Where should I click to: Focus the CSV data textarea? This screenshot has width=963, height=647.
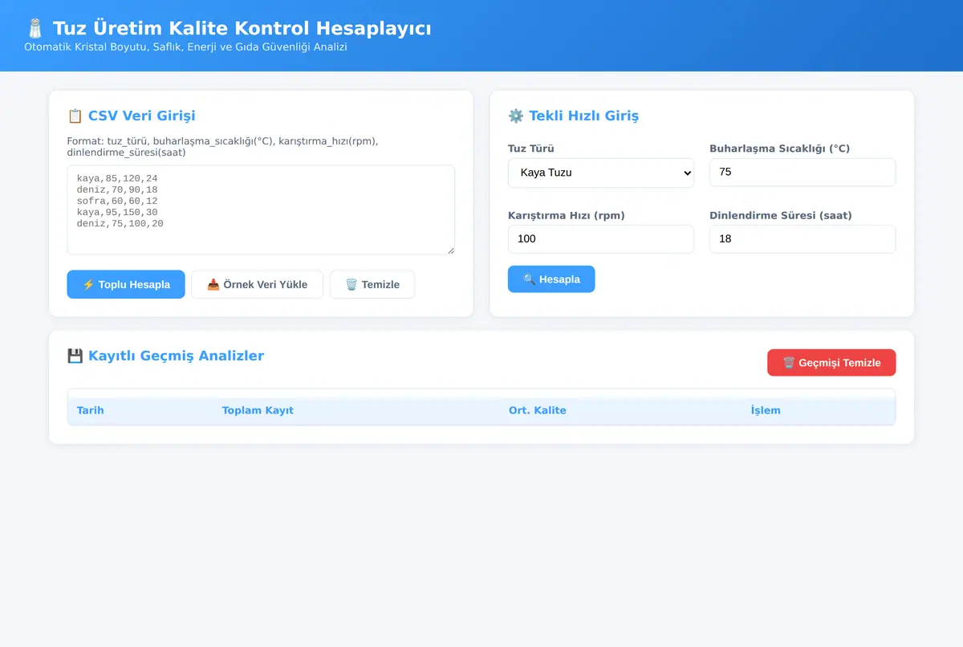pyautogui.click(x=261, y=210)
